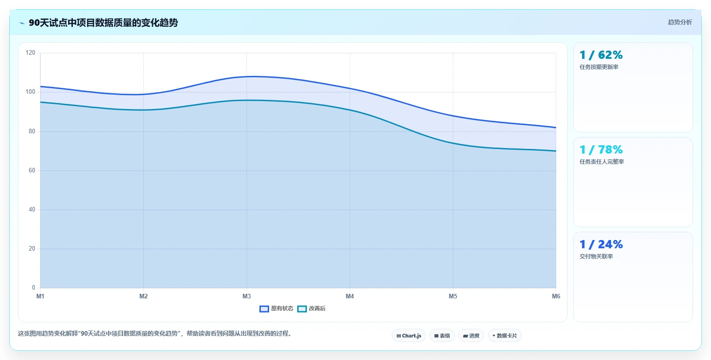Click the Chart.js chip
Image resolution: width=711 pixels, height=360 pixels.
409,336
